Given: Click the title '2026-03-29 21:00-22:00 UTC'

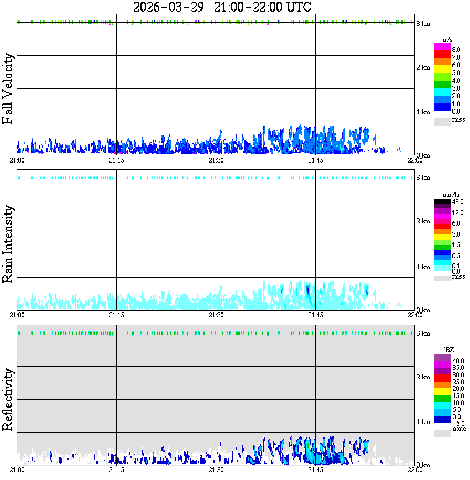Looking at the screenshot, I should click(x=222, y=7).
